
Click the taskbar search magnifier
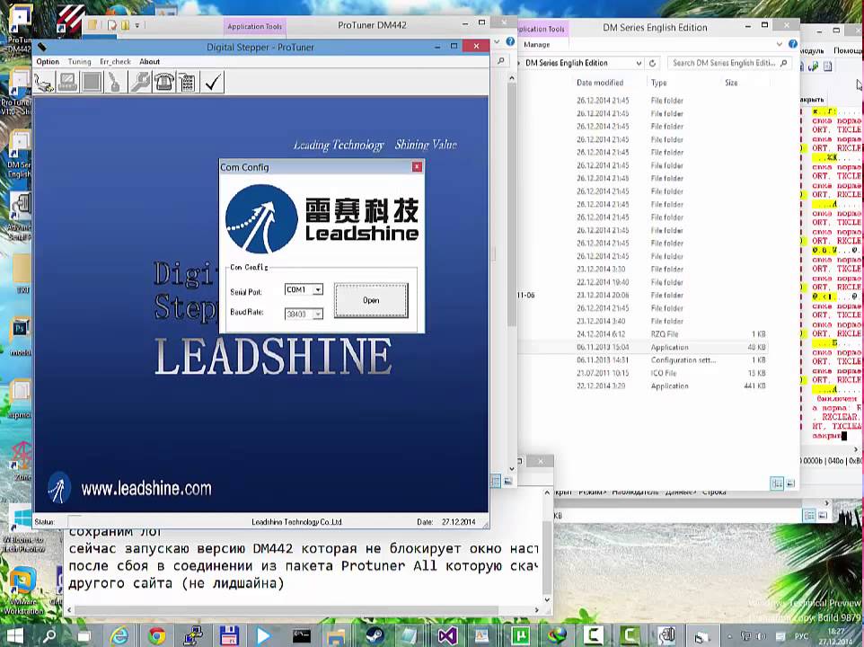(x=49, y=636)
